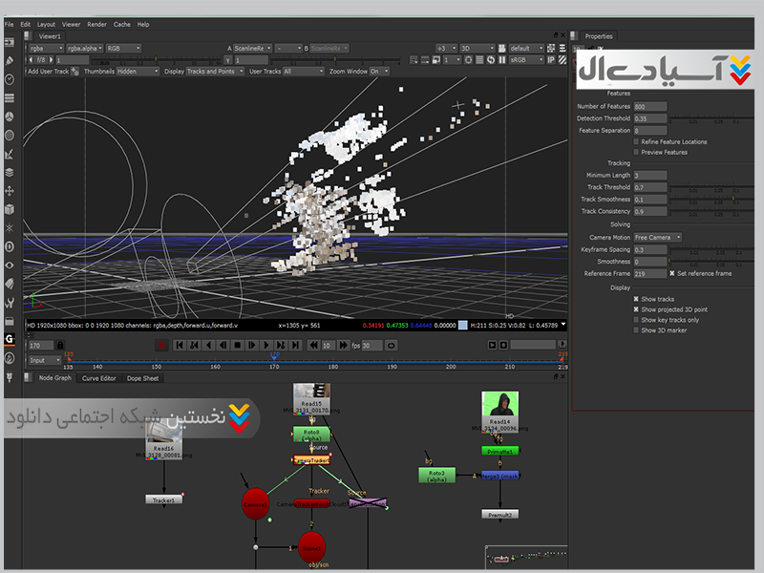This screenshot has height=573, width=764.
Task: Toggle Show tracks checkbox
Action: coord(636,299)
